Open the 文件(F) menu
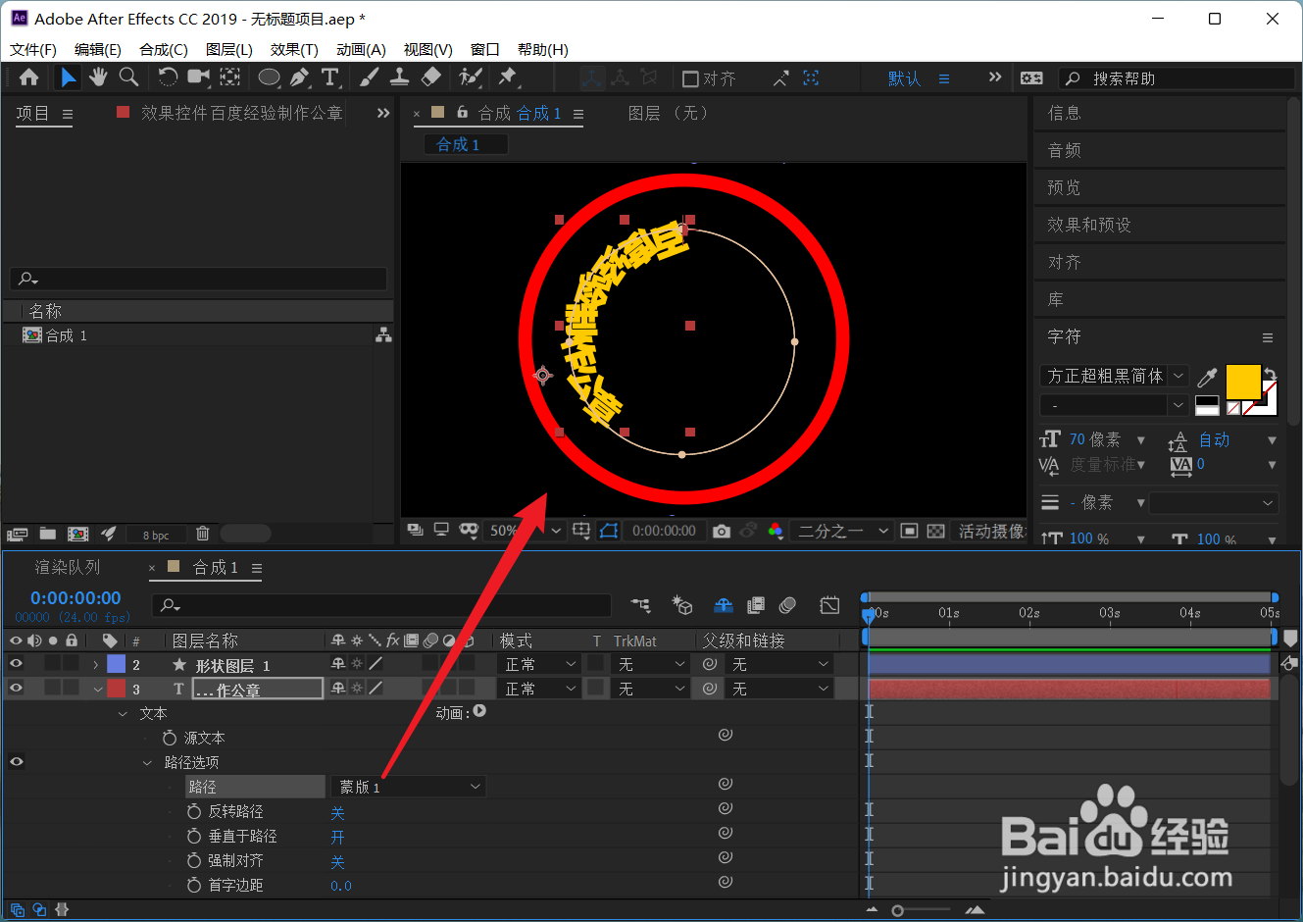The width and height of the screenshot is (1303, 922). coord(33,49)
